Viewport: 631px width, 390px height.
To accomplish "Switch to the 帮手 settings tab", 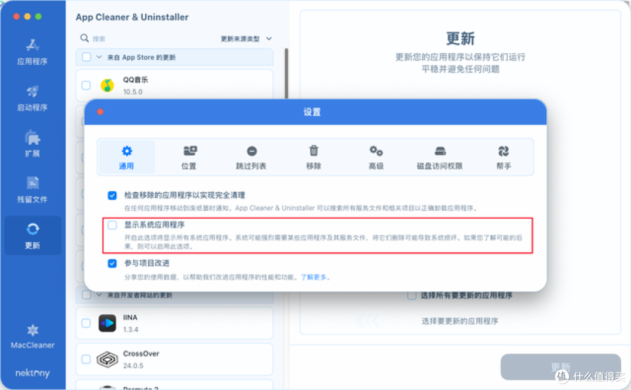I will [504, 157].
